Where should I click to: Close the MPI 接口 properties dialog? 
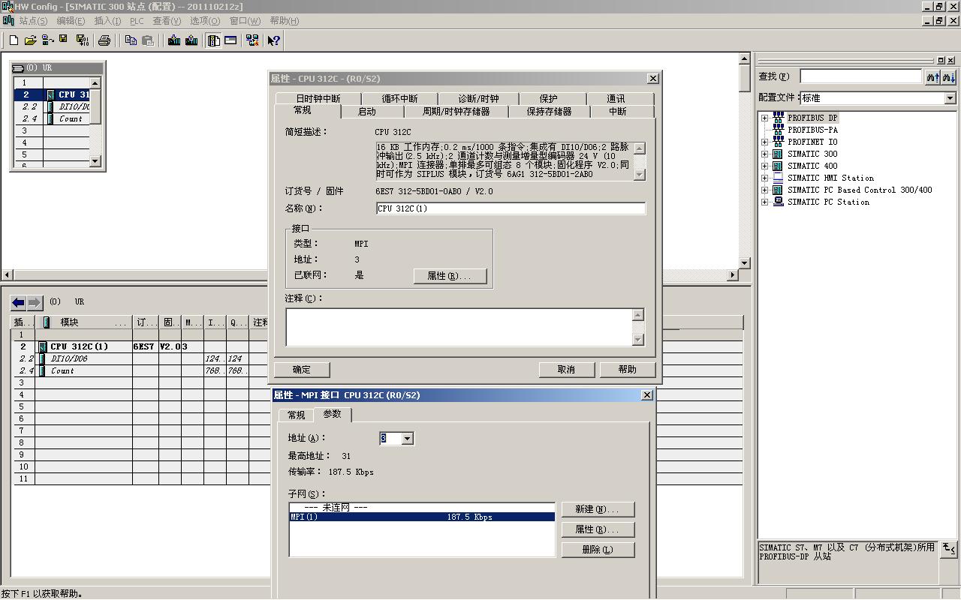pyautogui.click(x=647, y=395)
